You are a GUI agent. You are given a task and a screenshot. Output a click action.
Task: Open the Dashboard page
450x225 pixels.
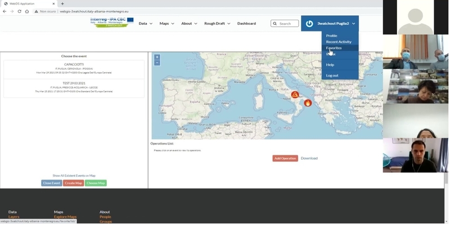pyautogui.click(x=246, y=24)
